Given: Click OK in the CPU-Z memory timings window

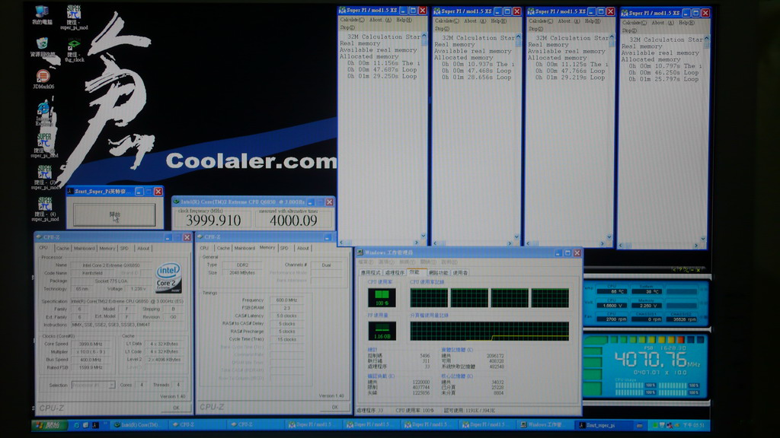Looking at the screenshot, I should click(335, 407).
